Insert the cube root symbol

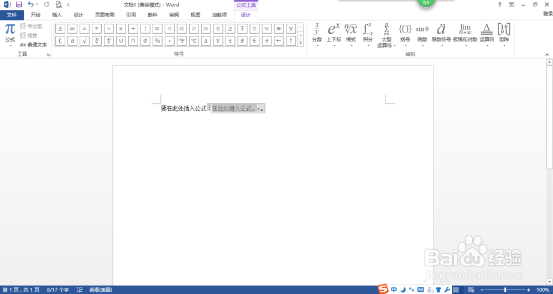[x=97, y=41]
